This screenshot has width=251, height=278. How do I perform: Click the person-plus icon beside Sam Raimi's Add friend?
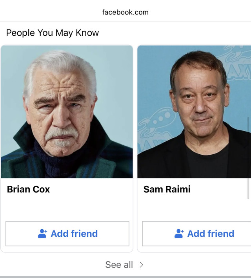(x=179, y=234)
